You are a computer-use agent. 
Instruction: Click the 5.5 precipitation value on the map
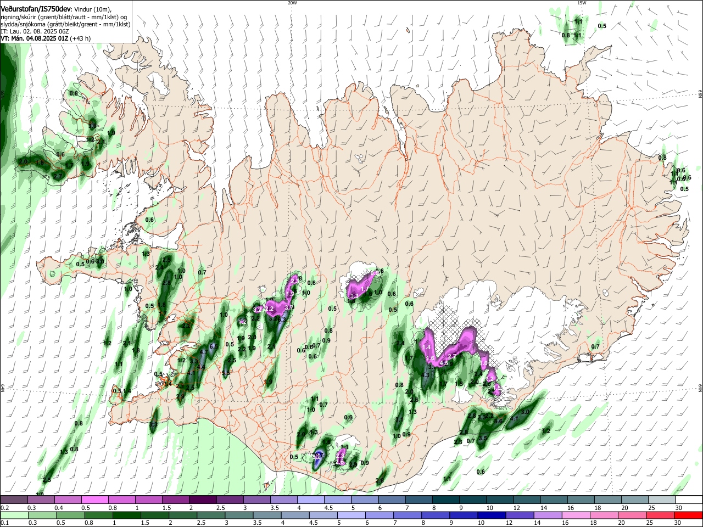pos(226,373)
